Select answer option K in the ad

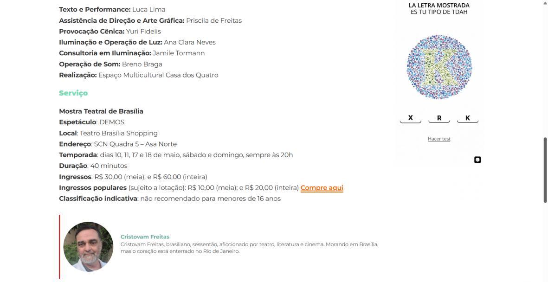[468, 118]
